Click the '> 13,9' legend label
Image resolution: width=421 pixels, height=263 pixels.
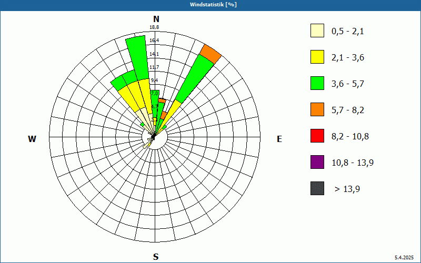tap(347, 189)
